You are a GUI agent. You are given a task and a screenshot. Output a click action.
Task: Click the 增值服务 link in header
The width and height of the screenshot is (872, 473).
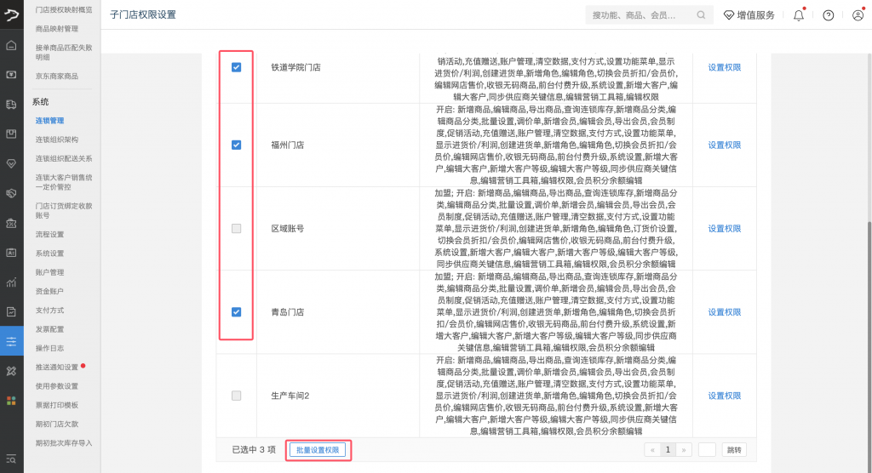(749, 14)
